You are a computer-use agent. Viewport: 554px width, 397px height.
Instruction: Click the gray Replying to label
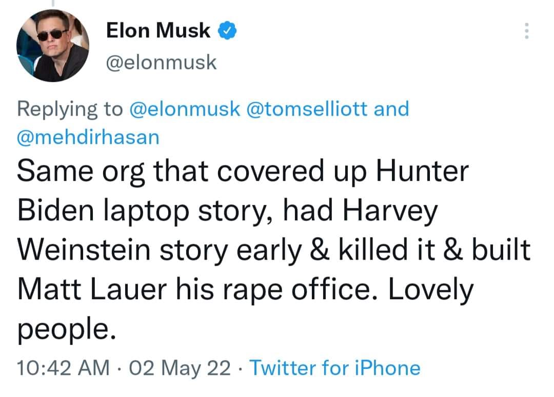coord(70,109)
